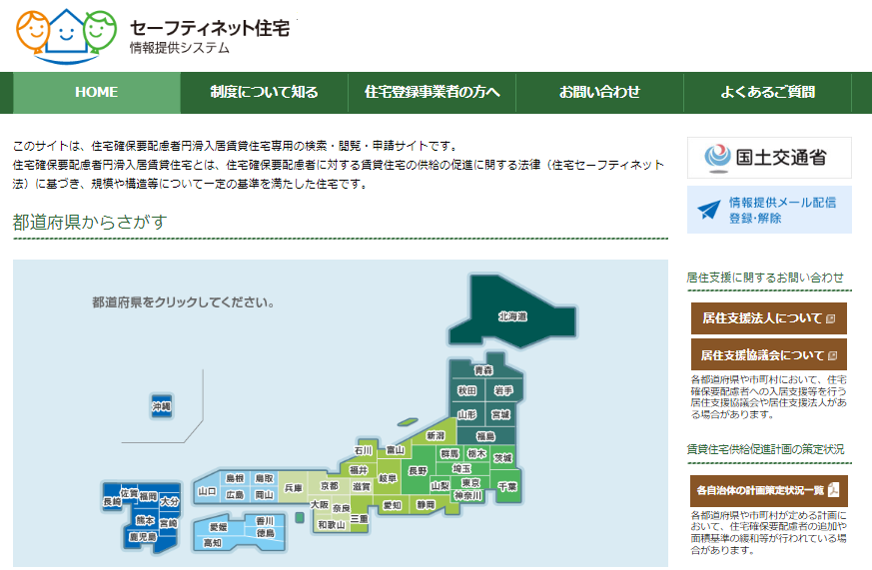Select 沖縄 on the map
The height and width of the screenshot is (570, 872).
point(162,407)
